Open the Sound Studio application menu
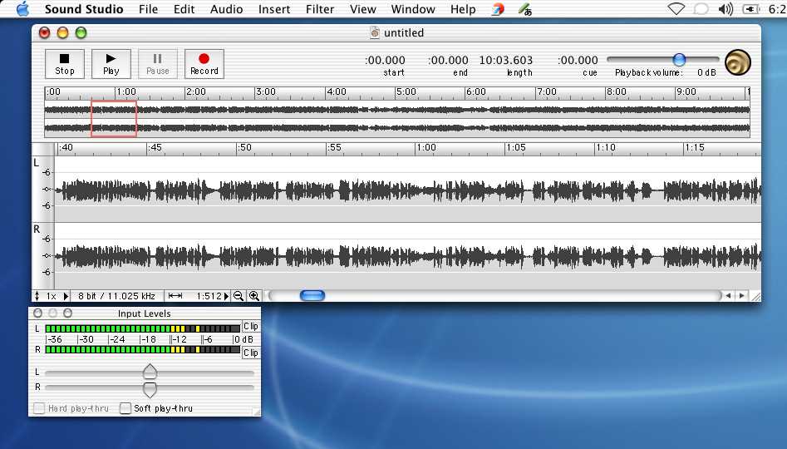This screenshot has height=449, width=787. pos(84,9)
